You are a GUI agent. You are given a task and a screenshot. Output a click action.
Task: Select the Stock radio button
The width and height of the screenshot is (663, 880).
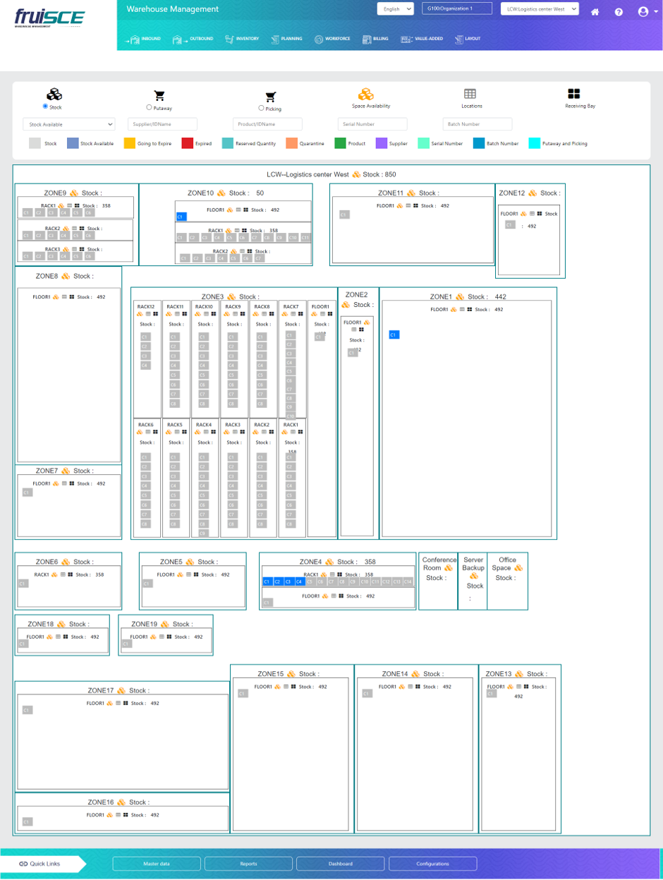45,107
